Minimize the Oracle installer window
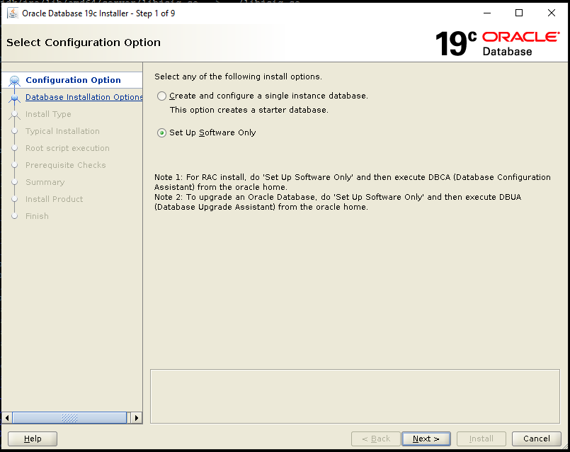Viewport: 570px width, 452px height. point(487,13)
